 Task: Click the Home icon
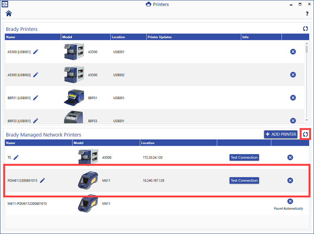click(9, 13)
